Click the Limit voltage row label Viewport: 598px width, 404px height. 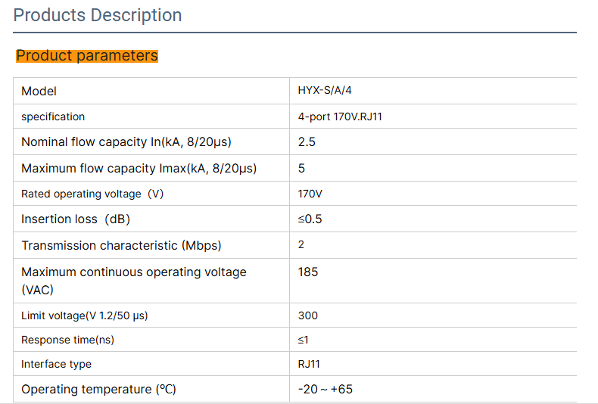pos(84,315)
